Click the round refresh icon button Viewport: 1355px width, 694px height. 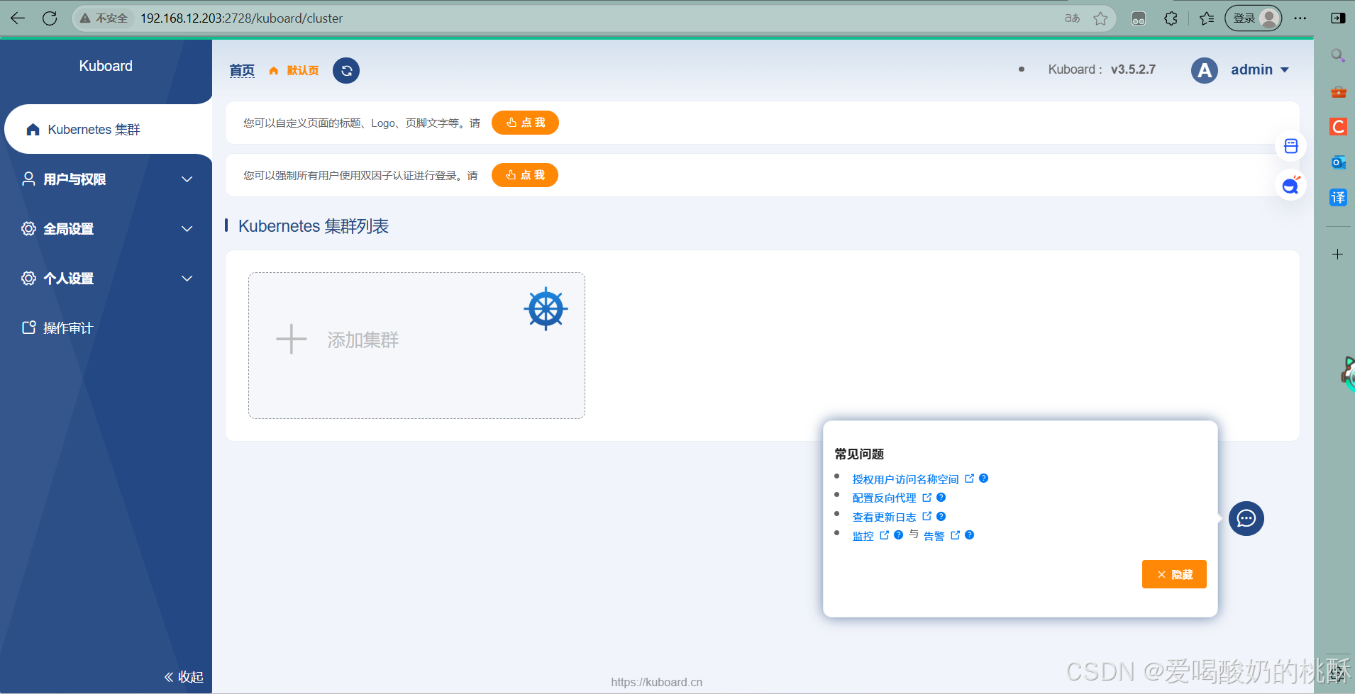(x=346, y=70)
